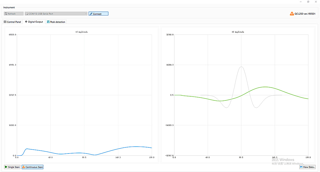Switch to the Control Panel tab
Image resolution: width=320 pixels, height=172 pixels.
12,22
